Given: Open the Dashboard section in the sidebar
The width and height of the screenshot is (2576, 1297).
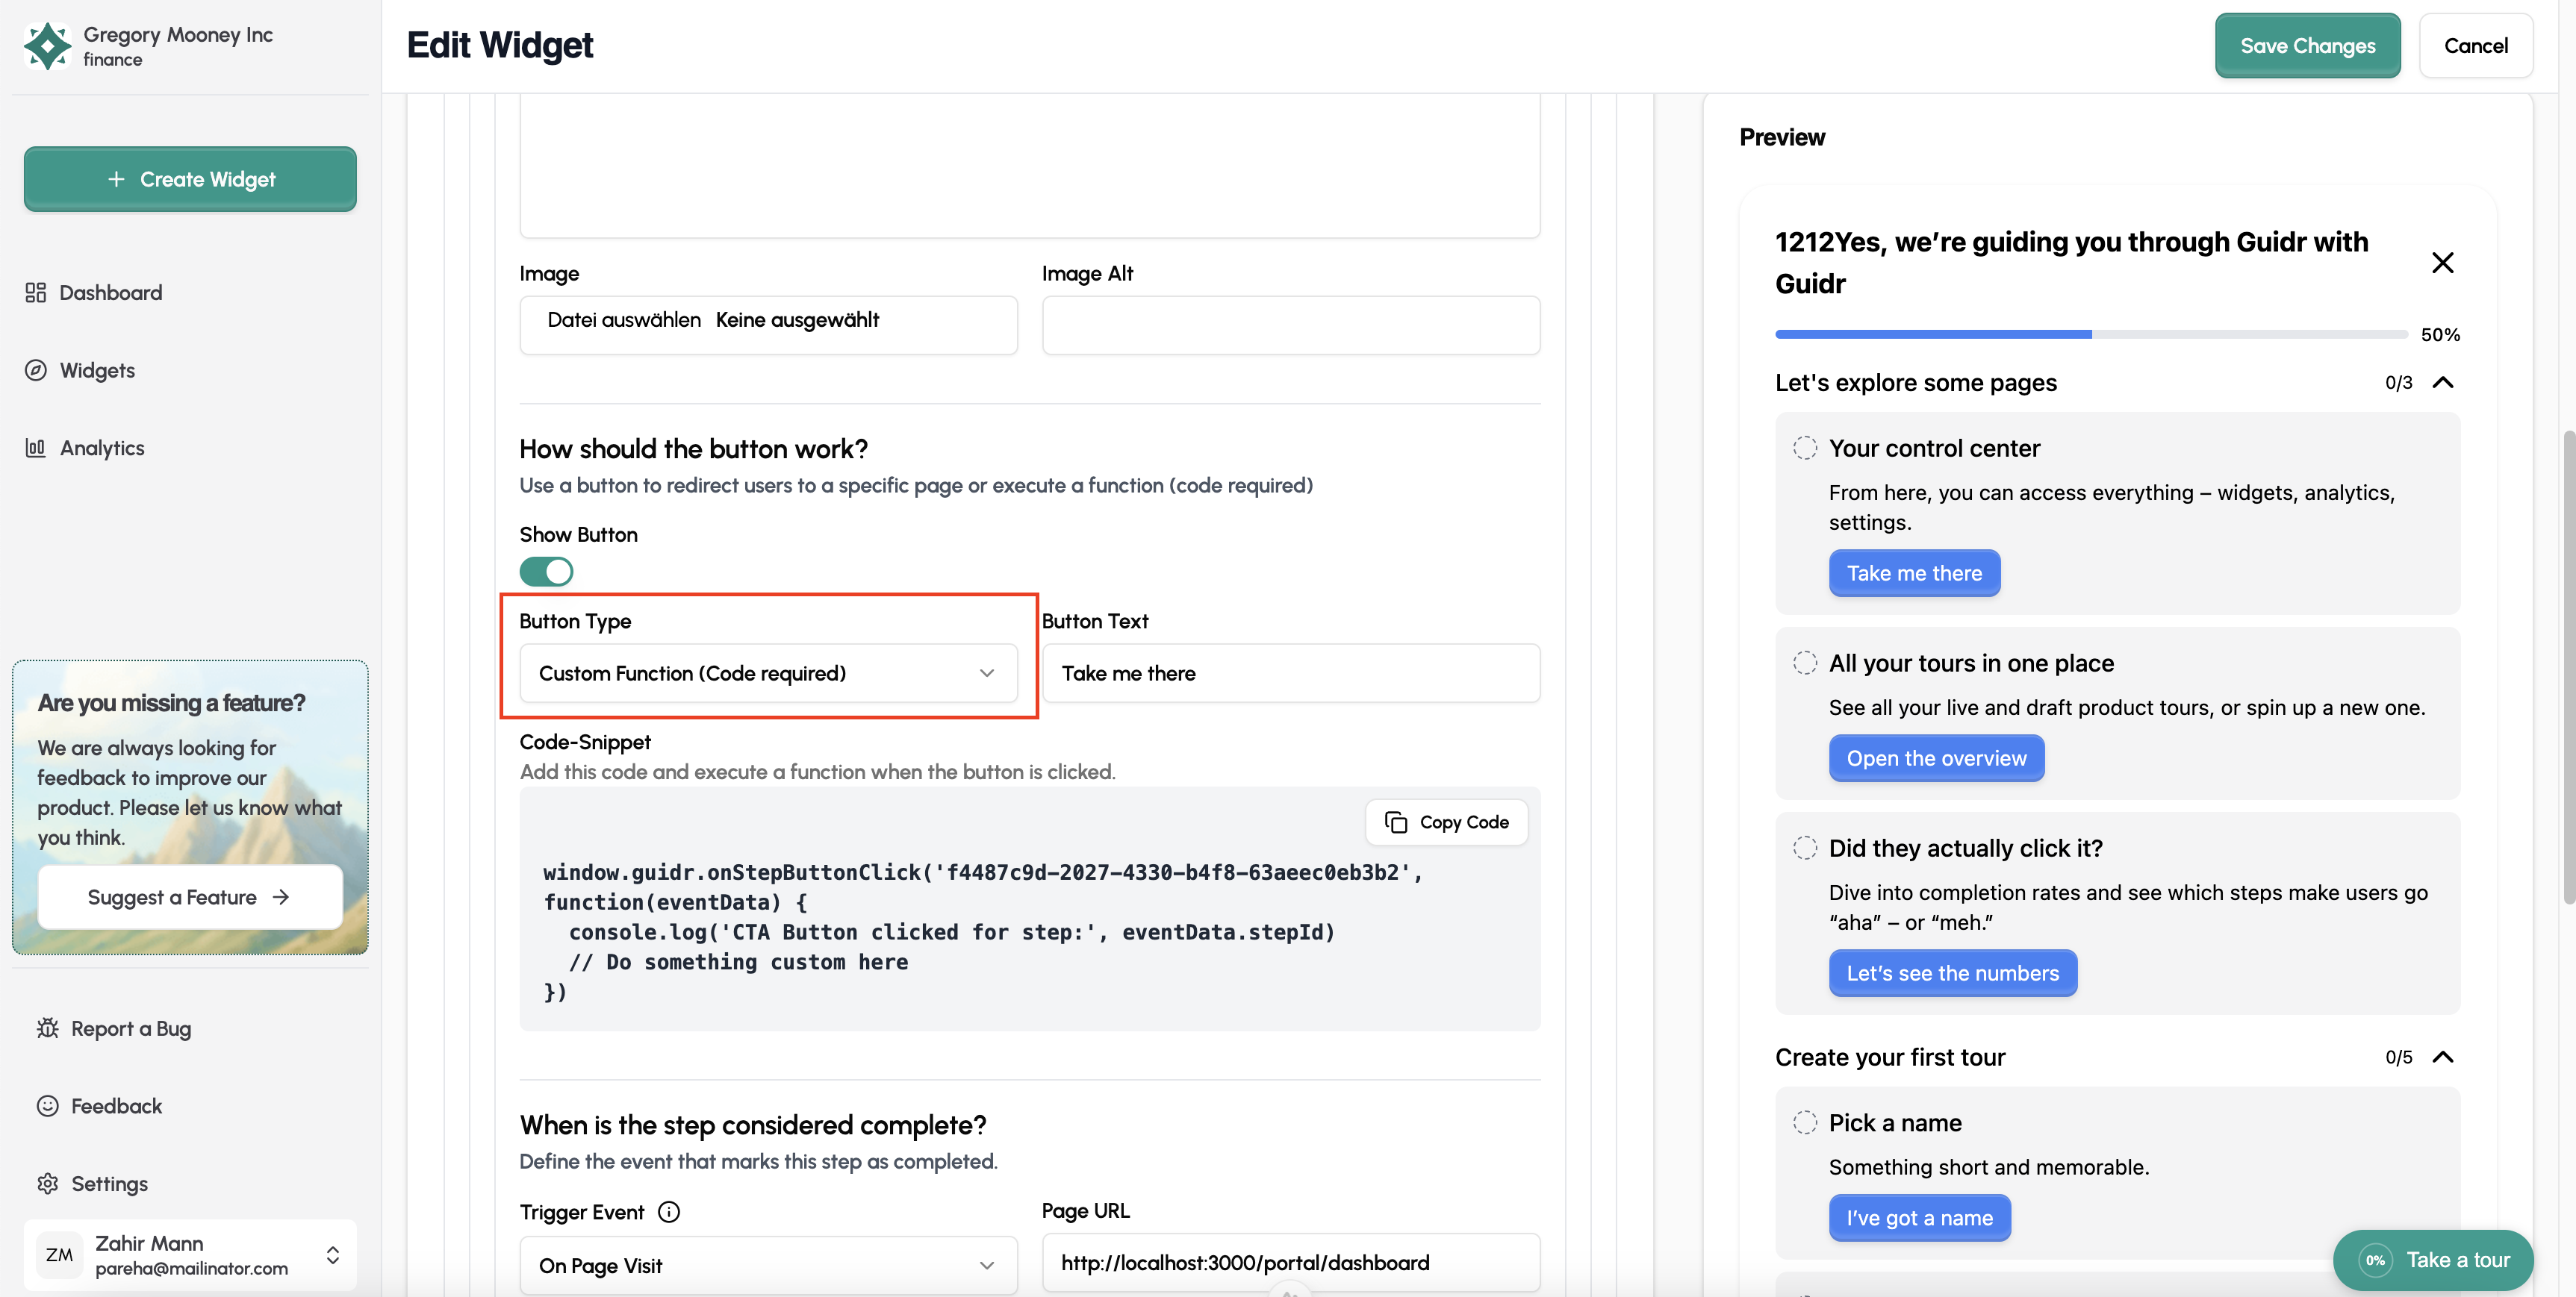Looking at the screenshot, I should [x=110, y=292].
